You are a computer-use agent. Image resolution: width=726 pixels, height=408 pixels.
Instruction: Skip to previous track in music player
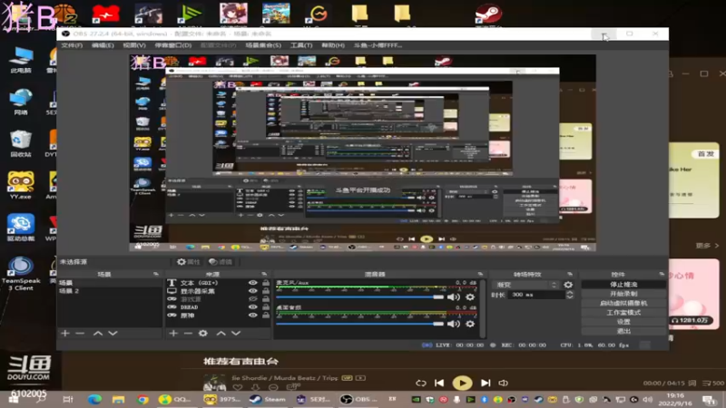point(439,383)
